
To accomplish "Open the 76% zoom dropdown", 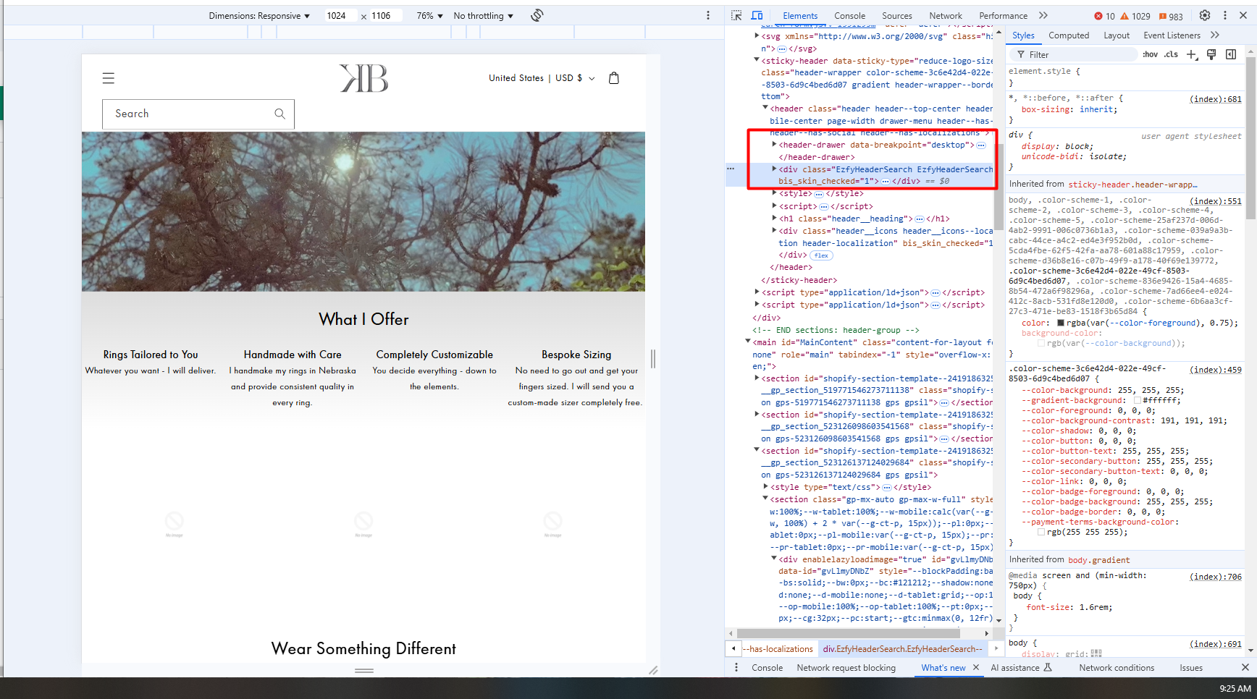I will tap(429, 16).
